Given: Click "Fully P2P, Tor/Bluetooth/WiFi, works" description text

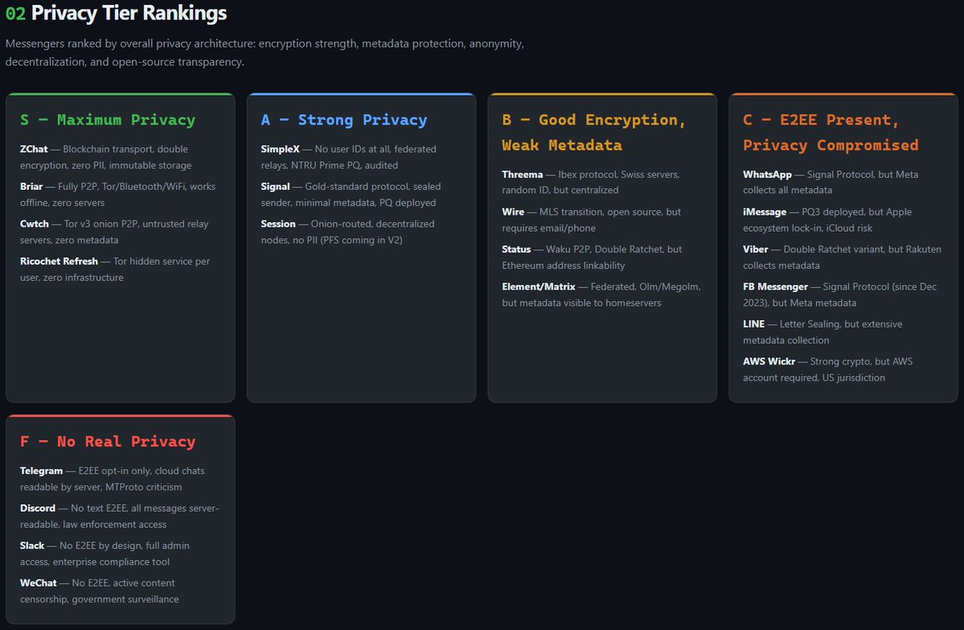Looking at the screenshot, I should click(137, 187).
